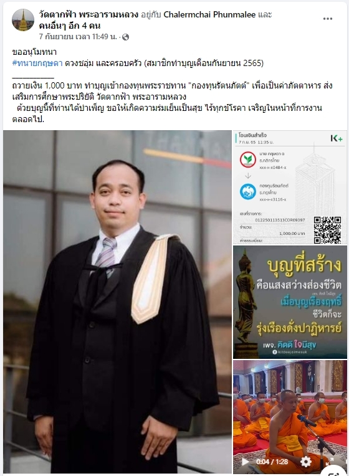The image size is (349, 476).
Task: Expand the video to fullscreen
Action: click(x=330, y=462)
